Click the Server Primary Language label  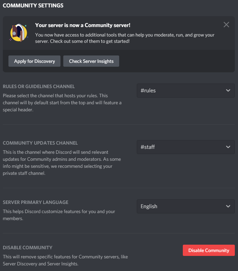click(36, 202)
